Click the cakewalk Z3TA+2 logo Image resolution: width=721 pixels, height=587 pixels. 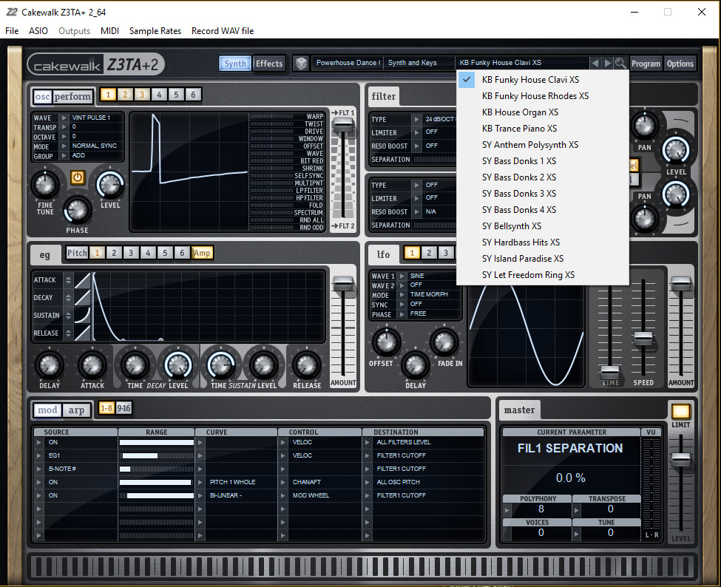96,64
